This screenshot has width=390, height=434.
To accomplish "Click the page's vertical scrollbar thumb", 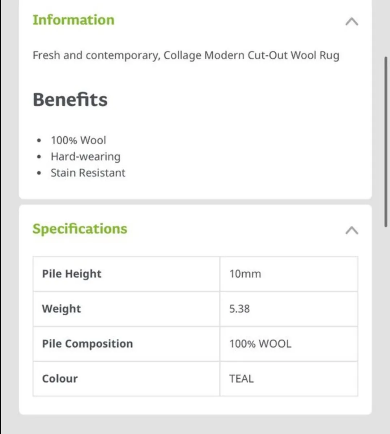I will click(386, 141).
